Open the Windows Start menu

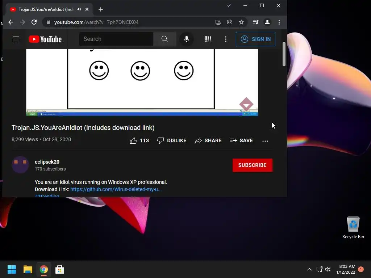point(12,269)
